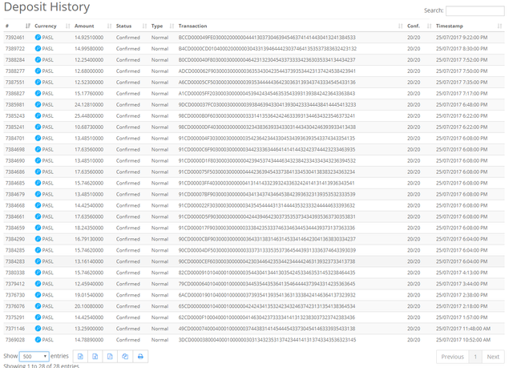Select deposit ID 7384679
This screenshot has height=368, width=513.
(15, 194)
